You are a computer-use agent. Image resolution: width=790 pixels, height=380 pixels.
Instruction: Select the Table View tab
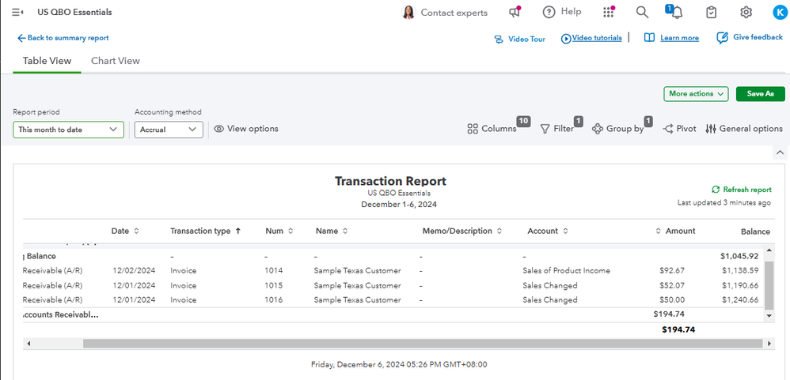pyautogui.click(x=47, y=61)
